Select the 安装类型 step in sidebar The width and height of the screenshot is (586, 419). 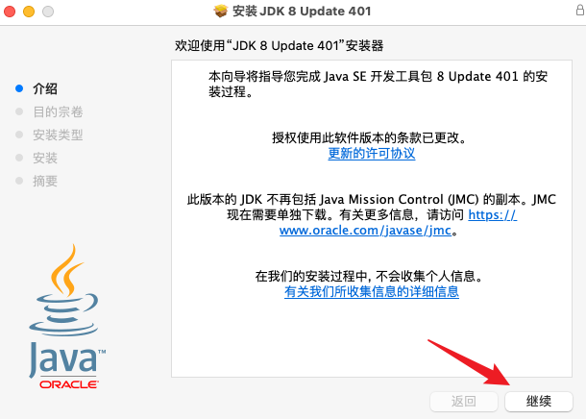pyautogui.click(x=58, y=135)
